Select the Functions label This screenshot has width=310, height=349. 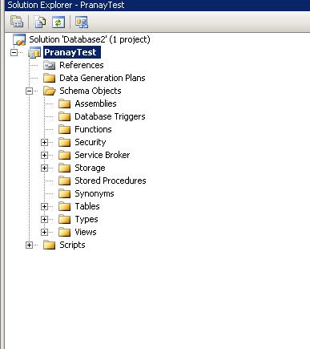click(93, 129)
